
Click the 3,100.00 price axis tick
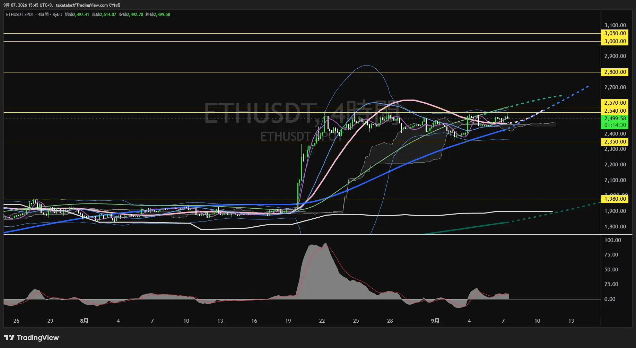(x=615, y=25)
